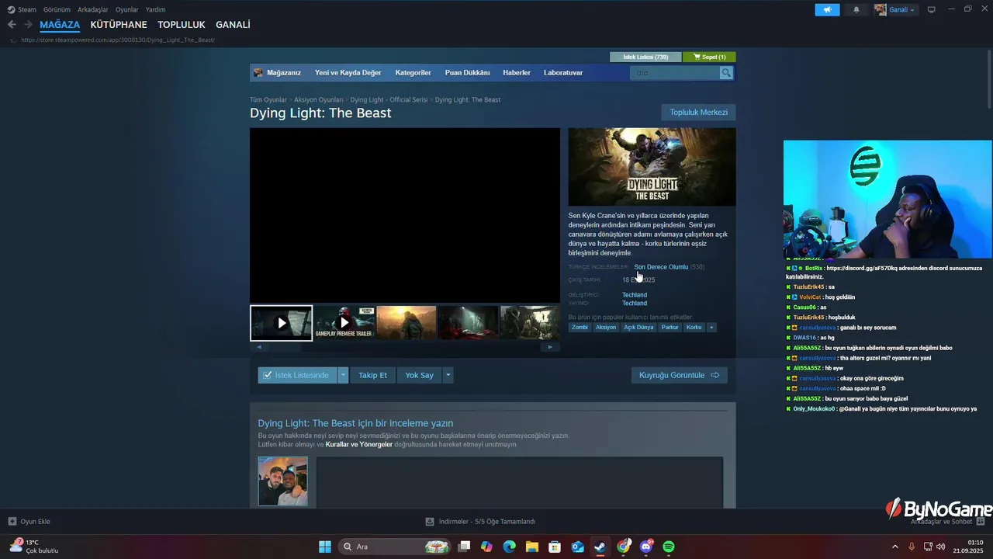Screen dimensions: 993x559
Task: Open the Techland publisher link
Action: pyautogui.click(x=635, y=304)
